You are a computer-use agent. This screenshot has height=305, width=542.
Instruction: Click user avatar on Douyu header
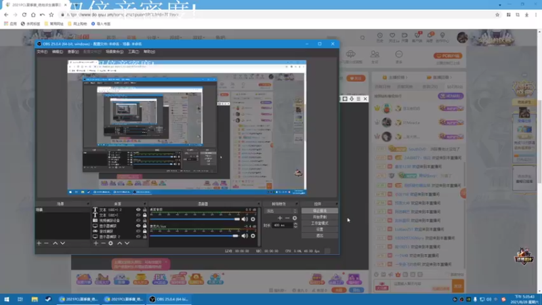point(462,37)
